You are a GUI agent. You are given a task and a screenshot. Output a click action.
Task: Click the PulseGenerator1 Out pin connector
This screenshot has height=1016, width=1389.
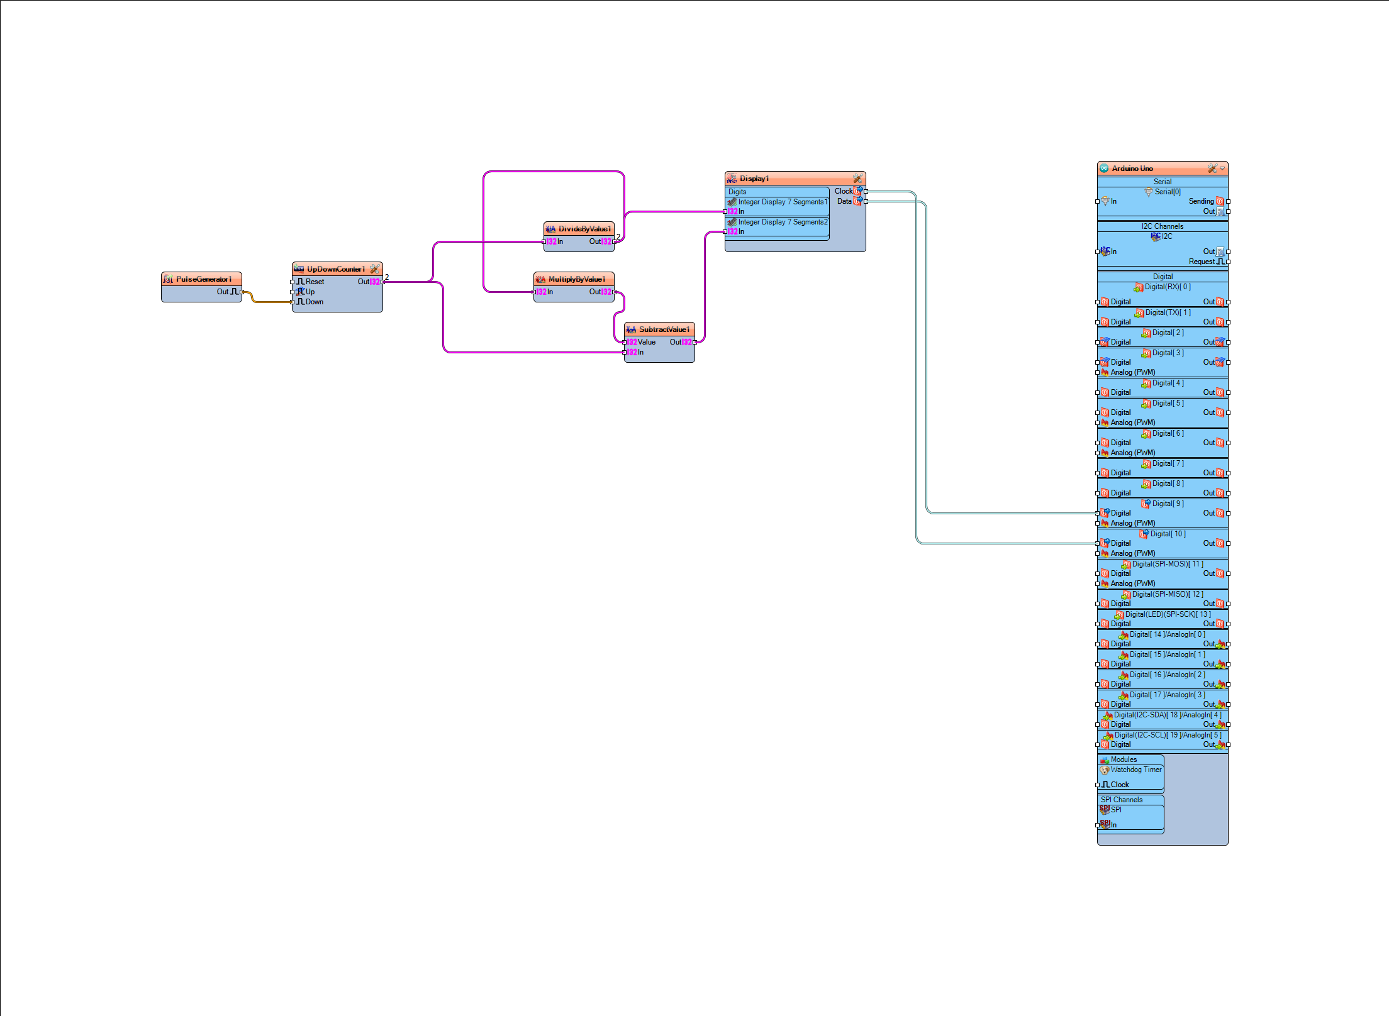pos(242,292)
